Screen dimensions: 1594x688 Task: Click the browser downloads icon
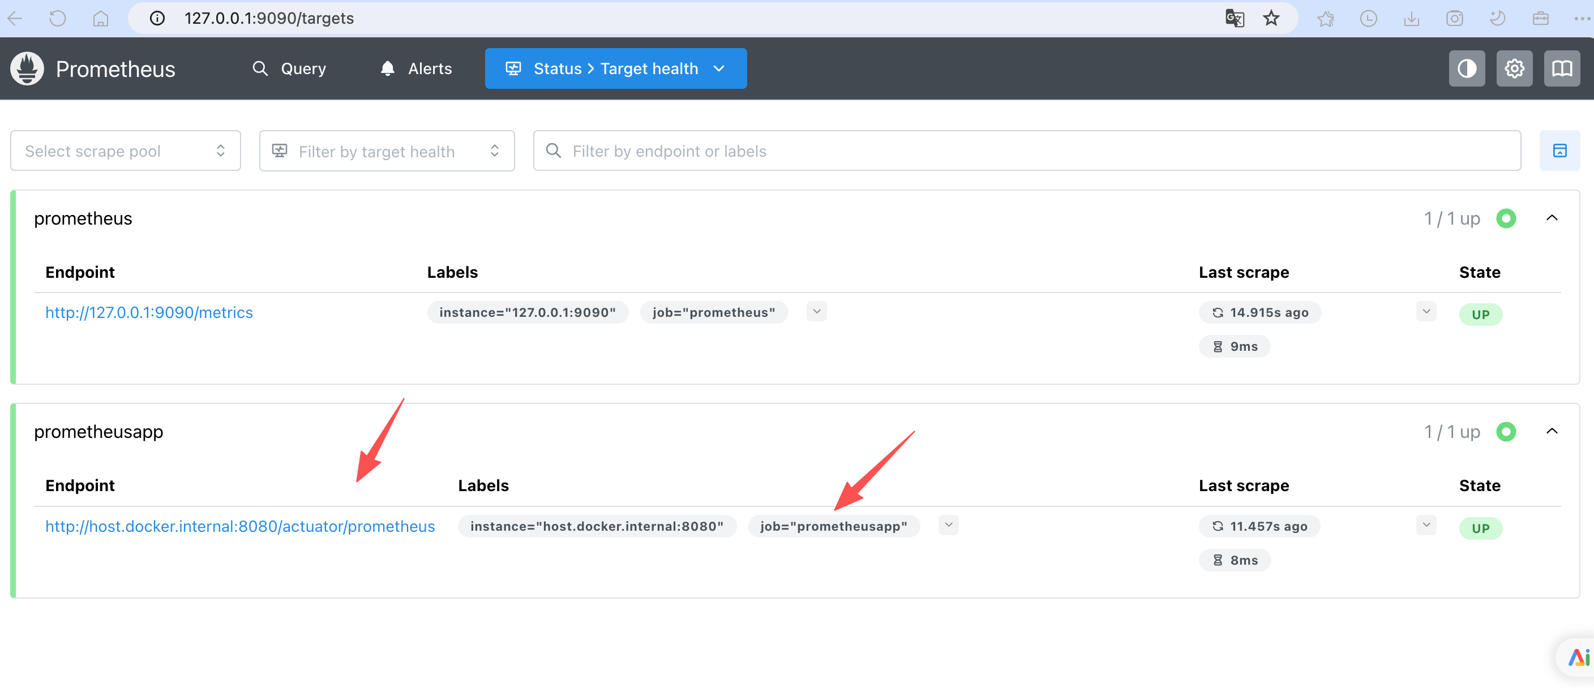pos(1411,19)
